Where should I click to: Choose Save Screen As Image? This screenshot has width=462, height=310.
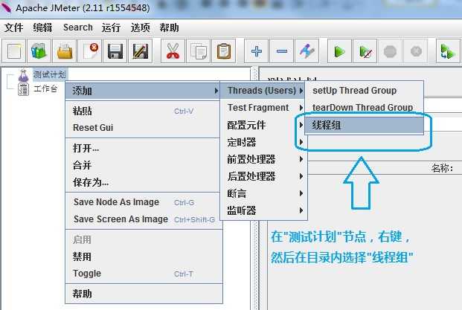tap(143, 219)
